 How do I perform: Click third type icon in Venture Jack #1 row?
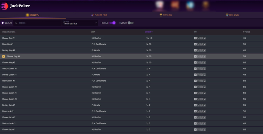pos(201,124)
